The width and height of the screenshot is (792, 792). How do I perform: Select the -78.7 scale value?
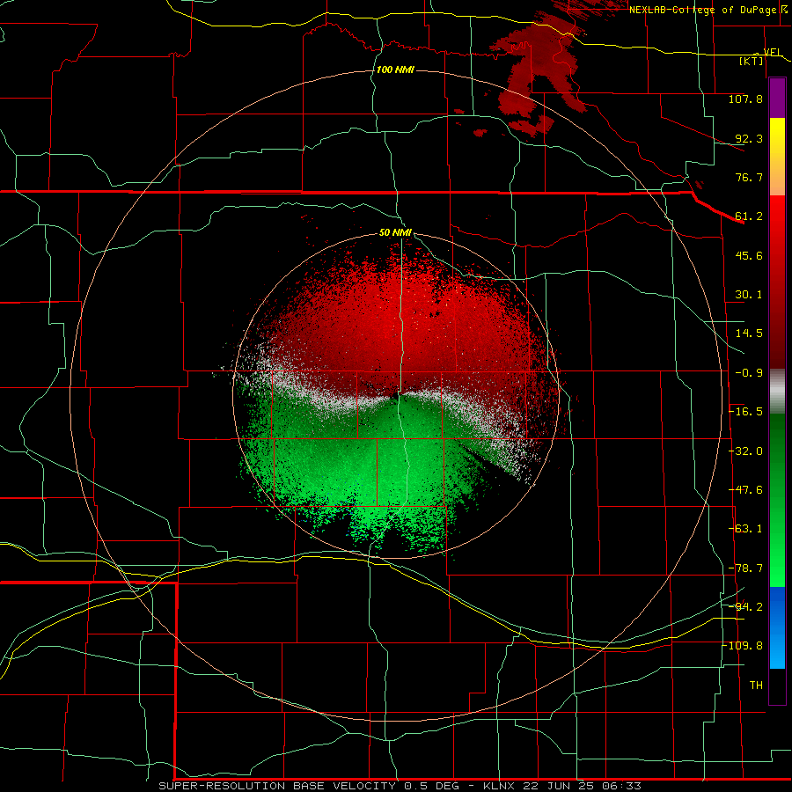point(745,568)
